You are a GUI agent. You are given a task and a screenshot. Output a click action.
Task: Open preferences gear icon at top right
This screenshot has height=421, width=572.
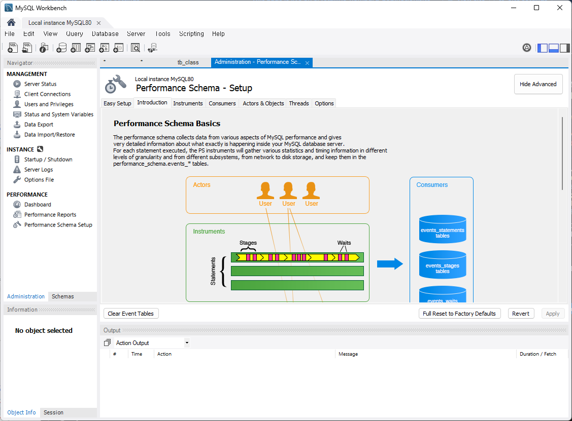coord(526,48)
